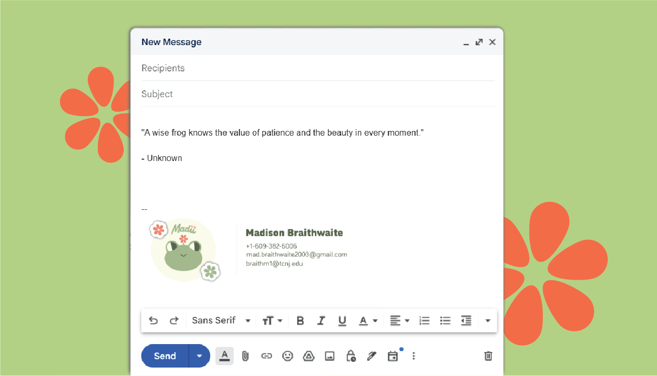Click the frog quote text in body
The image size is (657, 376).
tap(283, 133)
